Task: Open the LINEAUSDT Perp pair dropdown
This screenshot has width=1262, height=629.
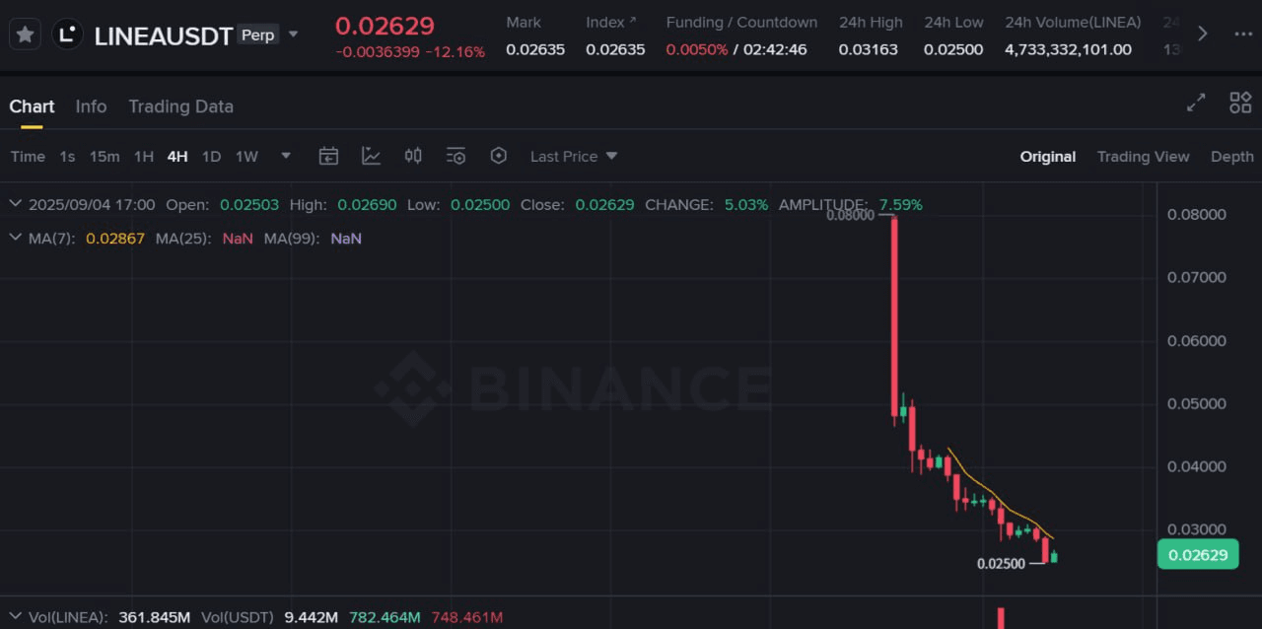Action: pyautogui.click(x=293, y=35)
